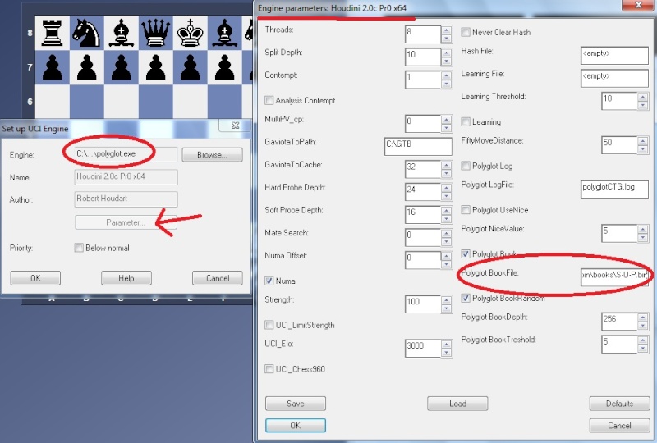Cancel the Engine parameters dialog
Image resolution: width=657 pixels, height=443 pixels.
[619, 426]
